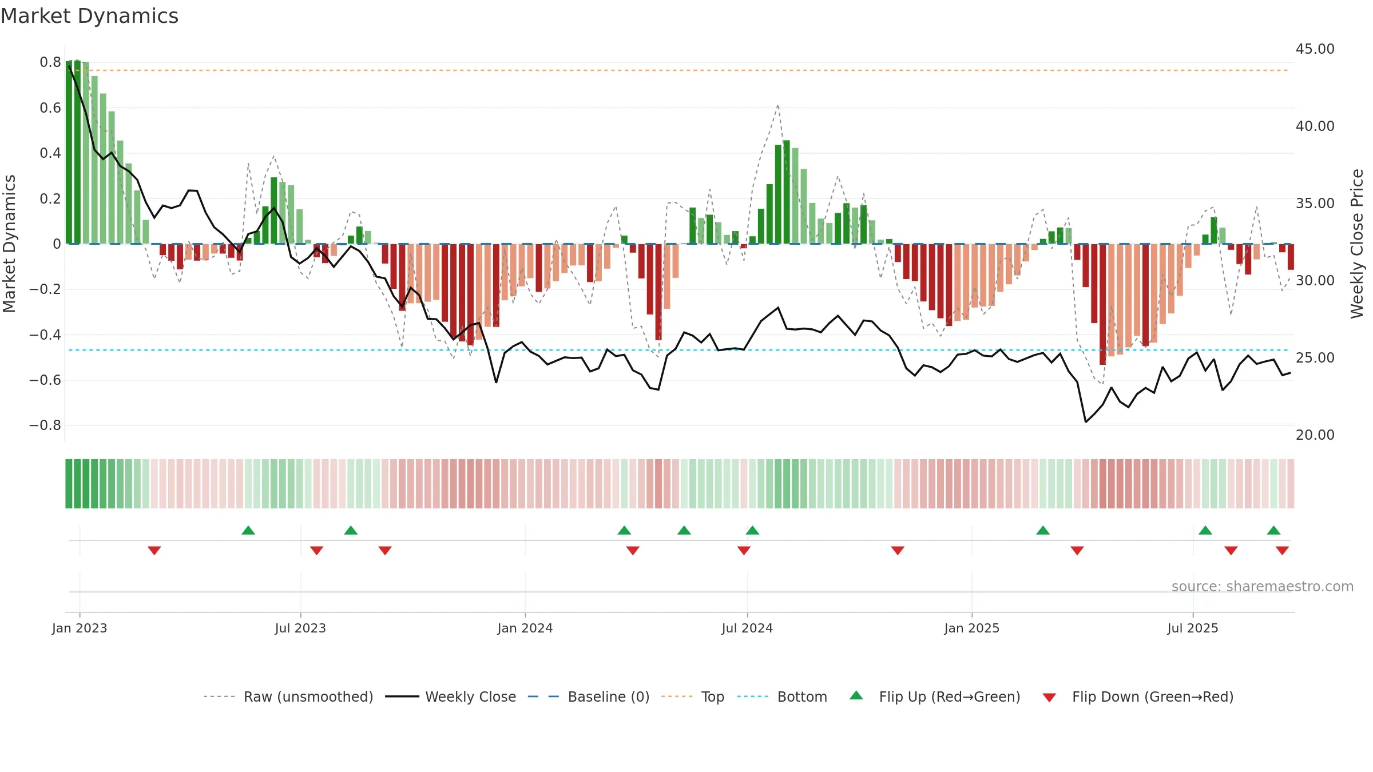Screen dimensions: 1373x772
Task: Click the 20.00 tick on the price axis
Action: (x=1315, y=435)
